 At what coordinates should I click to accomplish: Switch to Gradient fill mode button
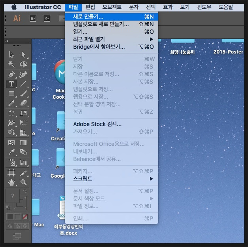click(17, 217)
